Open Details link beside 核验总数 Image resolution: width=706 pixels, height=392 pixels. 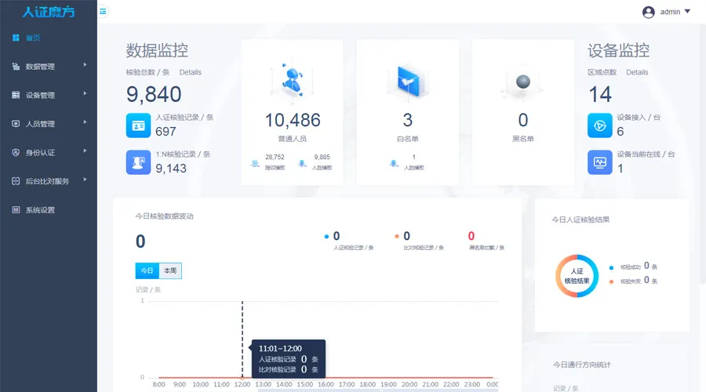pos(190,72)
